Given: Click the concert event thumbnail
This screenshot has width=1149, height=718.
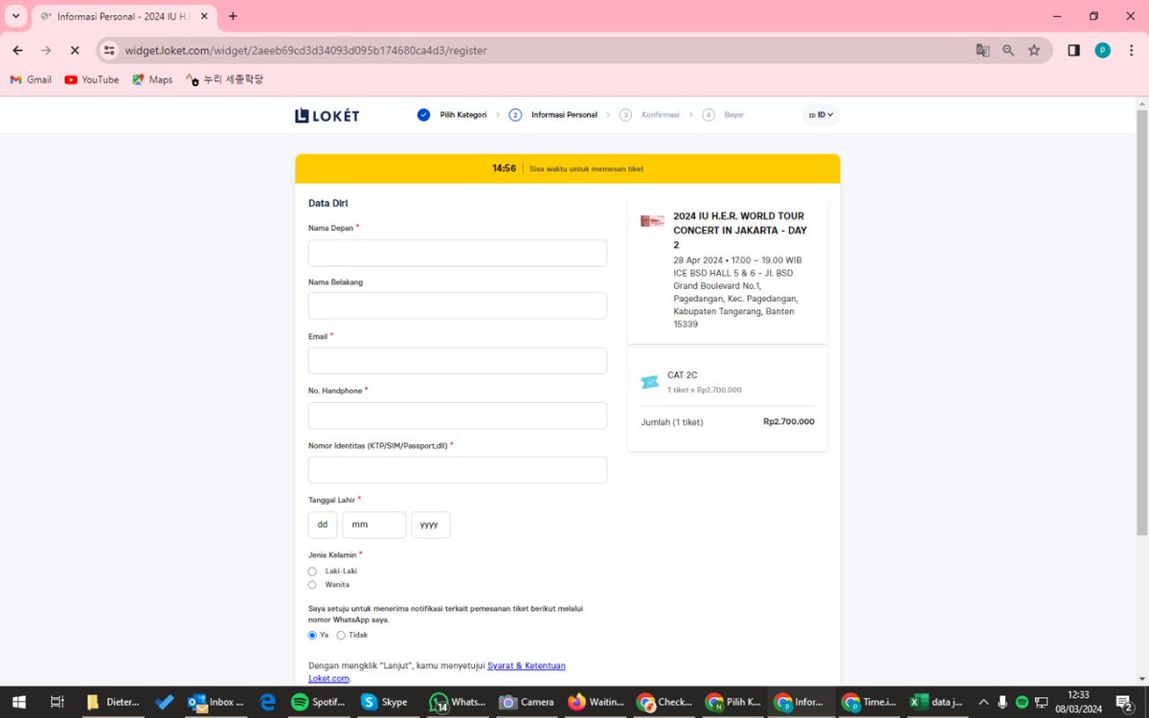Looking at the screenshot, I should point(652,221).
